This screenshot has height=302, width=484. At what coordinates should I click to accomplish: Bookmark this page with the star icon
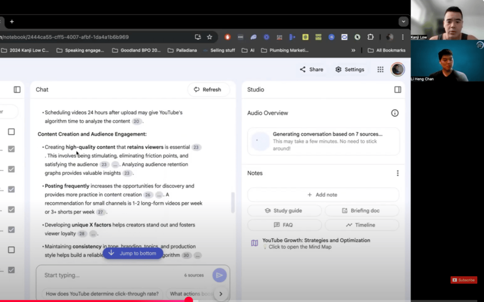coord(209,37)
